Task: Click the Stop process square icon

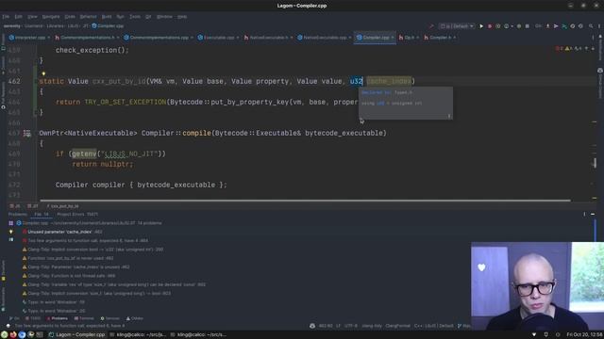Action: pos(528,26)
